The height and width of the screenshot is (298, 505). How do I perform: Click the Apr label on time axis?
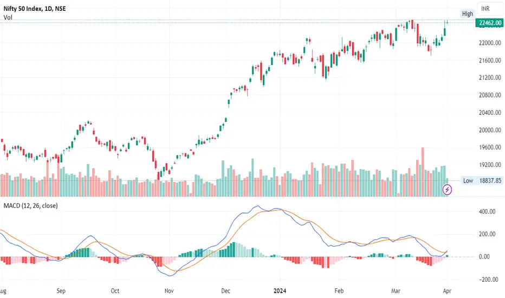[447, 291]
